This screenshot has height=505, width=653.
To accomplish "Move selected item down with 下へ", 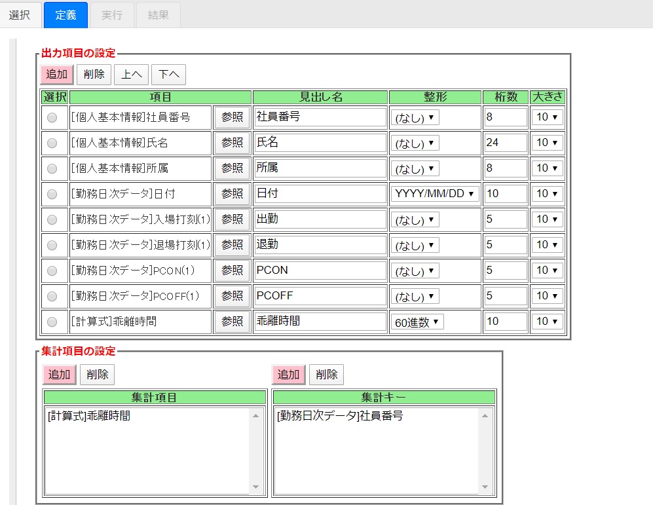I will coord(168,75).
